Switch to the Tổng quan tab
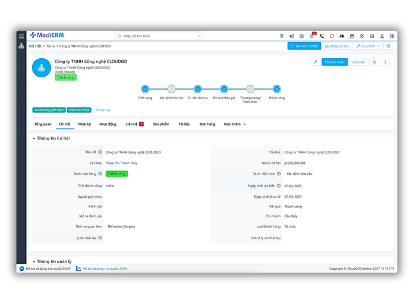Viewport: 416px width, 297px height. pyautogui.click(x=43, y=124)
